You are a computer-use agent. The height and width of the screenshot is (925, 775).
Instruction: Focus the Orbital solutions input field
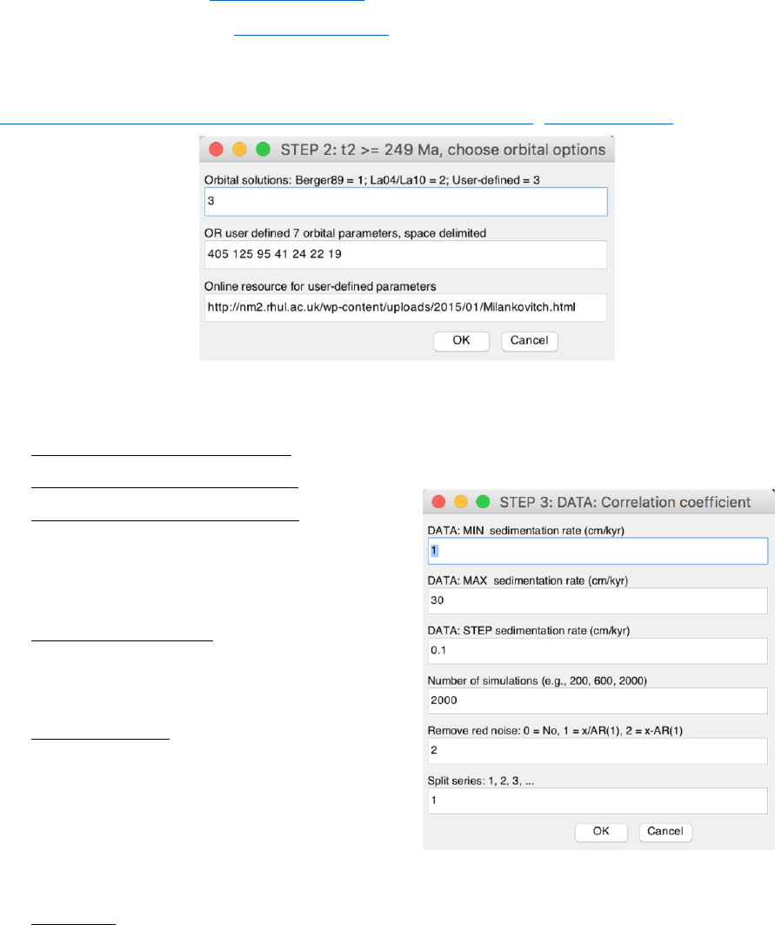(x=405, y=202)
